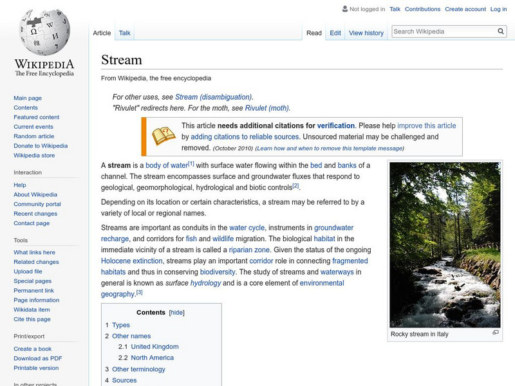Go to Main page in sidebar
The image size is (515, 386).
(28, 98)
